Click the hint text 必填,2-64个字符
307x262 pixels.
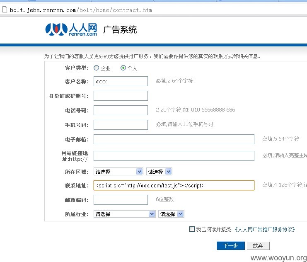174,81
